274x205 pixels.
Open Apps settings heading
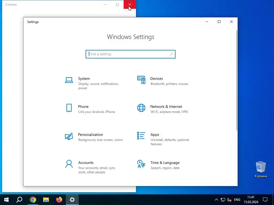tap(155, 135)
